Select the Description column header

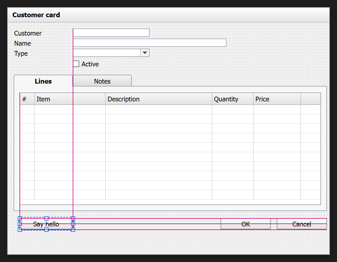[159, 99]
